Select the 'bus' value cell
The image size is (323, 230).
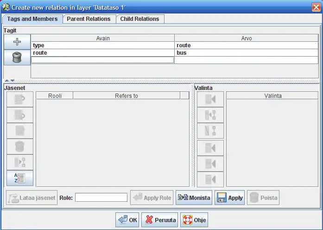(246, 53)
